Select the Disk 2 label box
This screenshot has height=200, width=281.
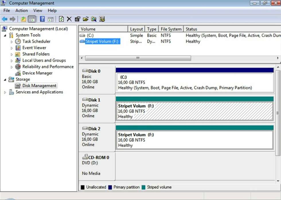pos(97,137)
